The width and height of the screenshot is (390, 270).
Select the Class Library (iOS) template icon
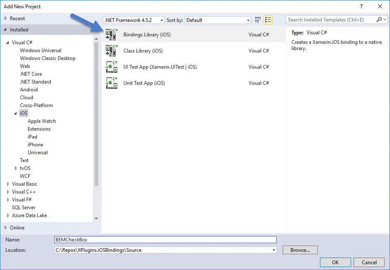pyautogui.click(x=111, y=50)
